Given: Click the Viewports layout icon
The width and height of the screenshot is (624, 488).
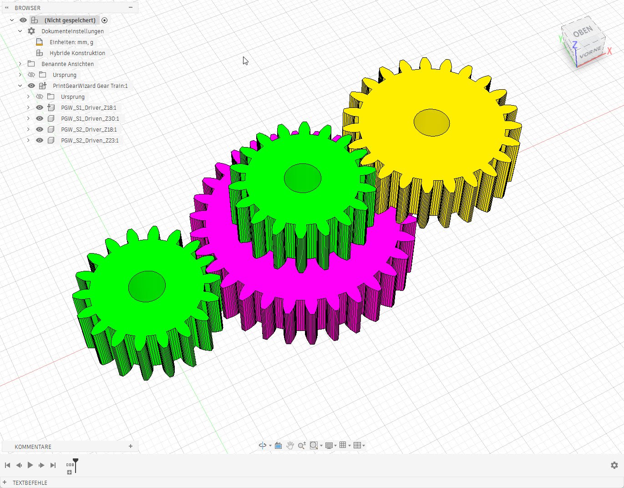Looking at the screenshot, I should [357, 445].
